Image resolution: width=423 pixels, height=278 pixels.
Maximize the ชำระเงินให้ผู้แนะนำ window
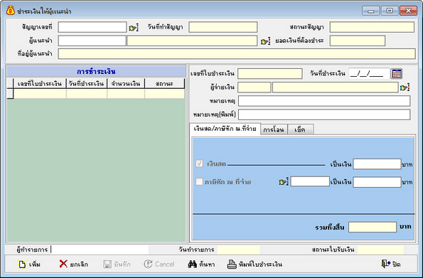coord(390,11)
